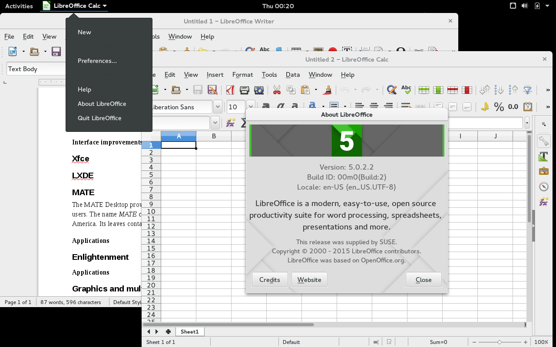
Task: Click the Cut scissors icon in Calc toolbar
Action: [x=277, y=90]
